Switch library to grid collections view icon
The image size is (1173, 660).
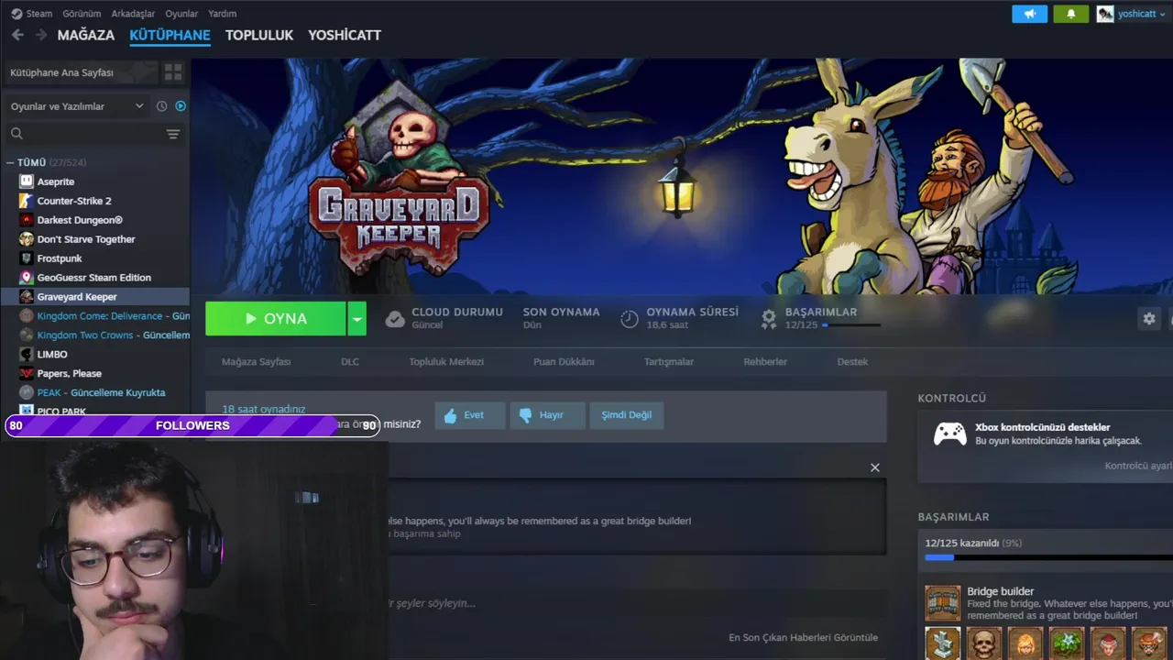coord(173,72)
